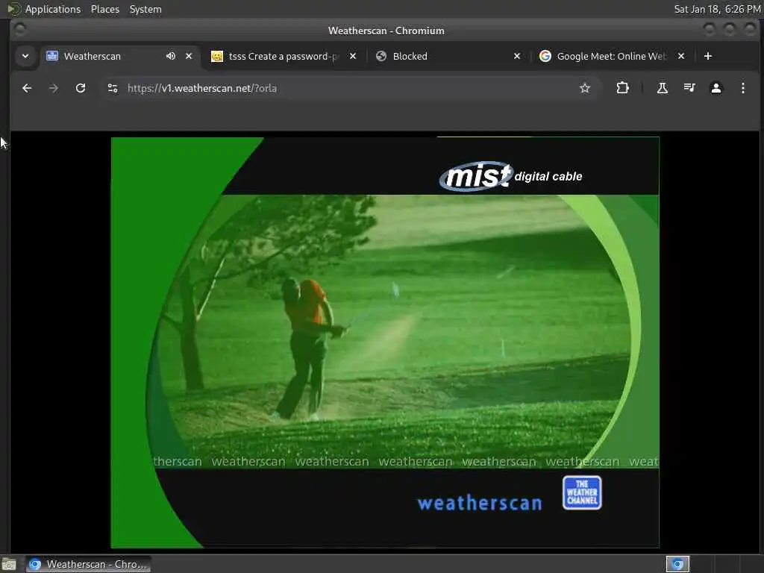
Task: Open the tab search dropdown arrow
Action: click(25, 56)
